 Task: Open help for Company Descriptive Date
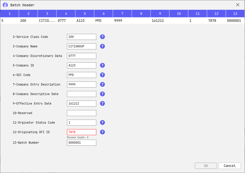click(102, 94)
